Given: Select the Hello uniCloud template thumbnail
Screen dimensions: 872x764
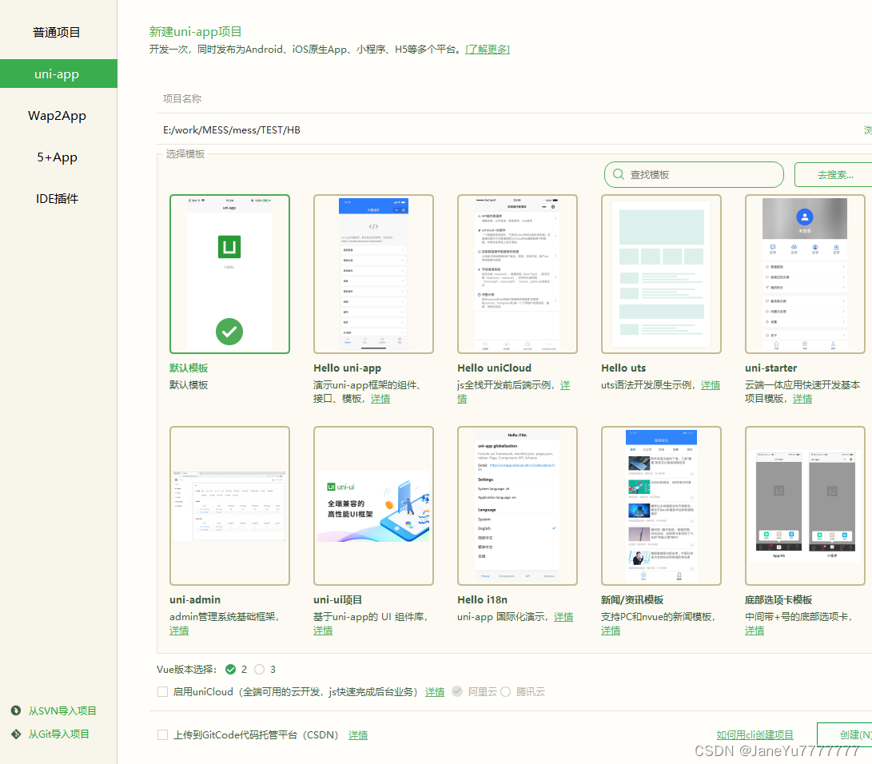Looking at the screenshot, I should [517, 274].
